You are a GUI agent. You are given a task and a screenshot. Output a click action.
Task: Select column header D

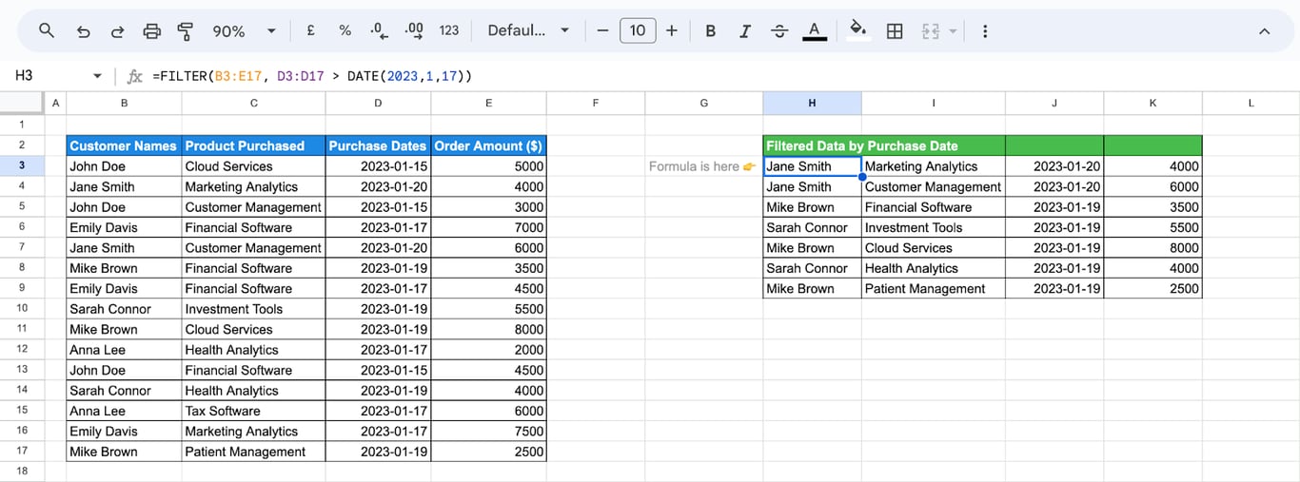(378, 103)
